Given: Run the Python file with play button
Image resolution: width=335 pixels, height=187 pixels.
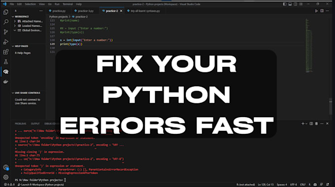Looking at the screenshot, I should click(316, 11).
